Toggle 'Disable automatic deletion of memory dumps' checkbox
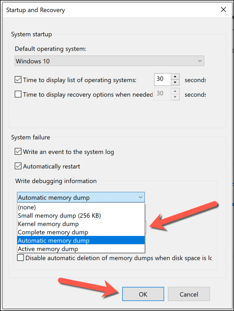 [x=20, y=258]
